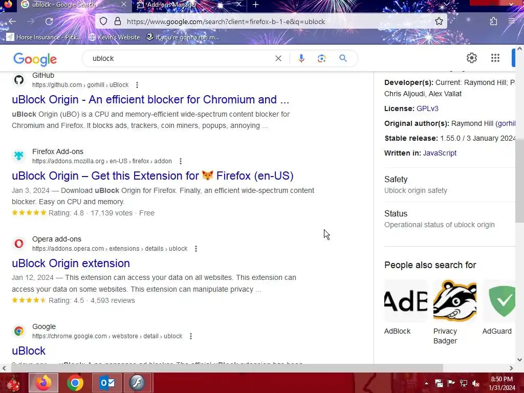Open a new tab with the plus button
Image resolution: width=524 pixels, height=393 pixels.
coord(256,5)
